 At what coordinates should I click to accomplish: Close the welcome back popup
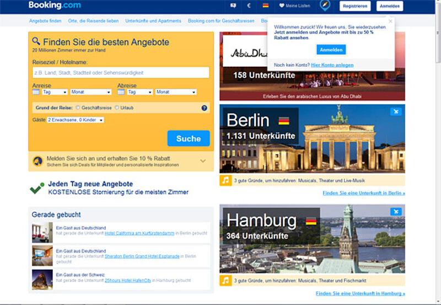pos(390,22)
